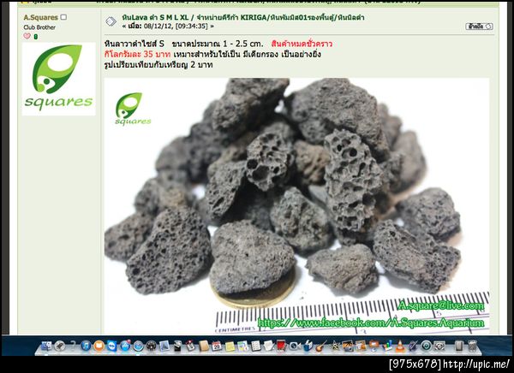Screen dimensions: 514x373
Task: Open Keynote podium icon in dock
Action: coord(374,346)
